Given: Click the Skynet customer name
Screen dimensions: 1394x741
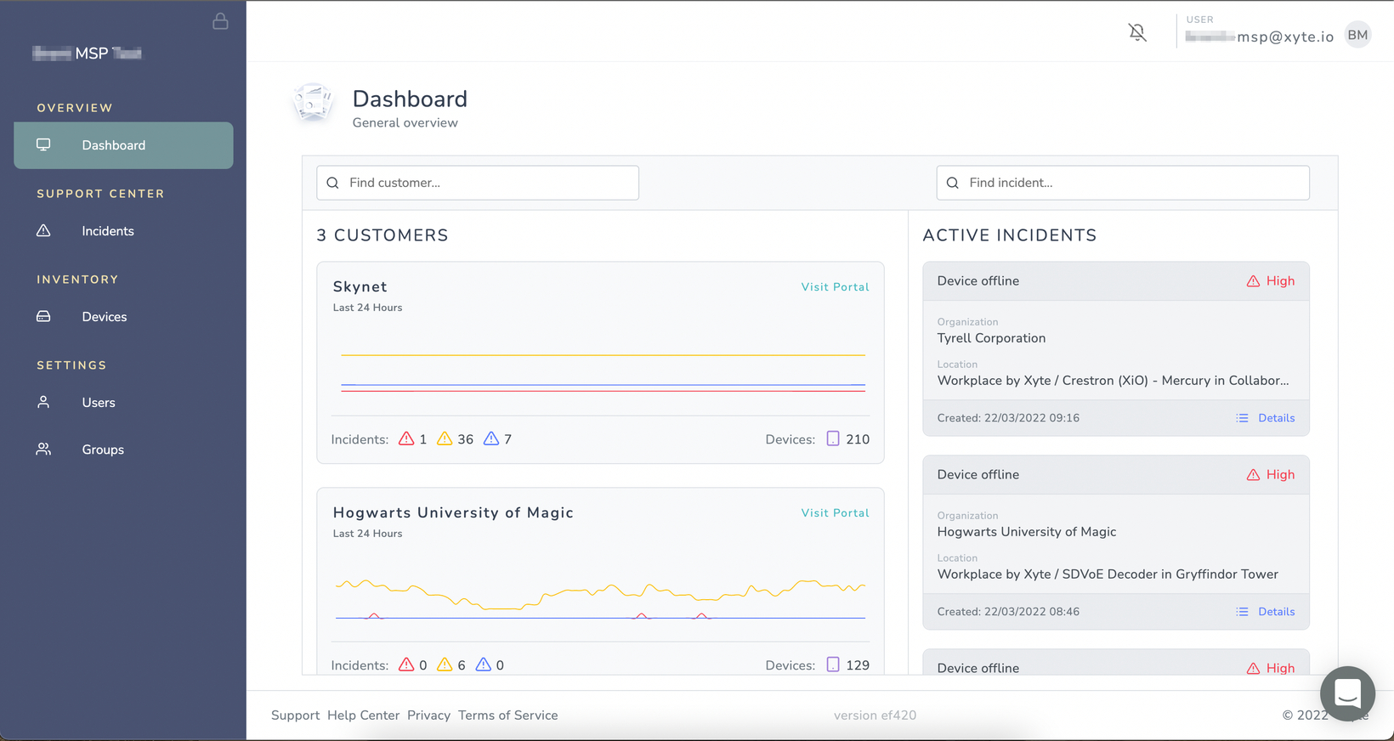Looking at the screenshot, I should [360, 287].
